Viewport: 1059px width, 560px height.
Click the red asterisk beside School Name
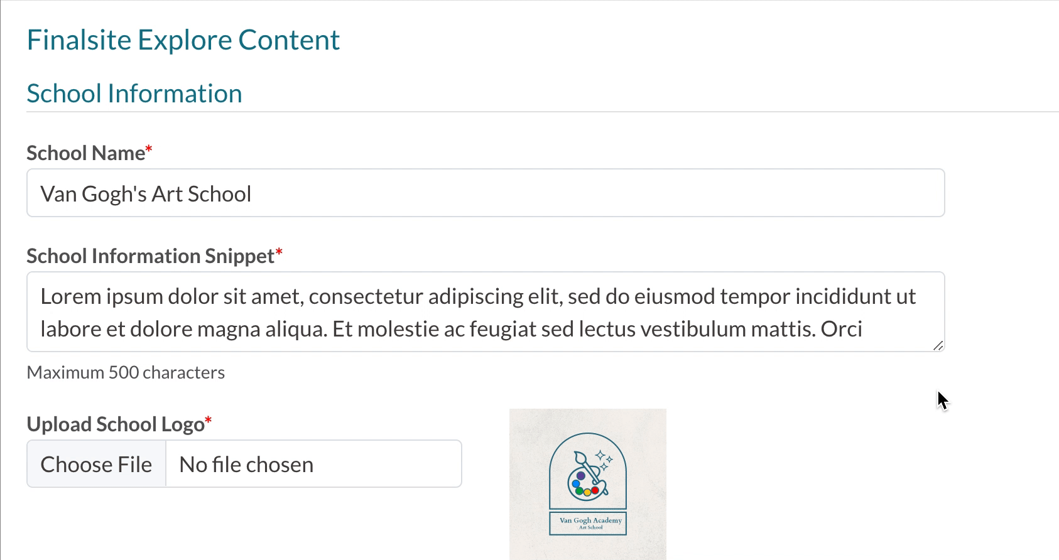(149, 149)
